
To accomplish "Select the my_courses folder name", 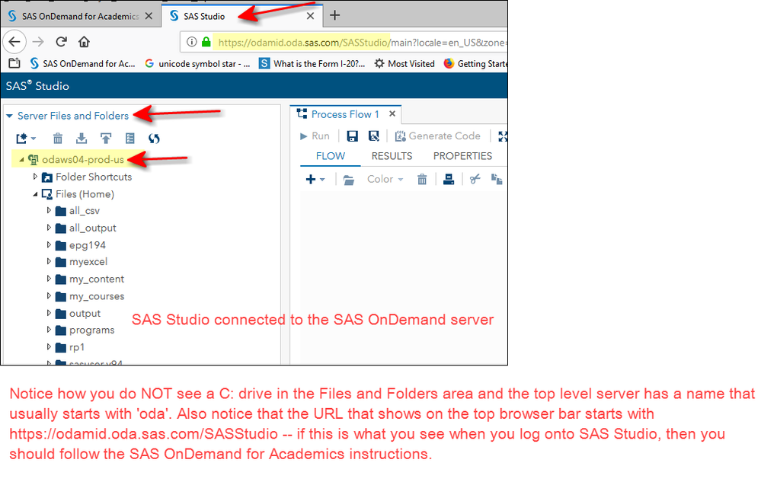I will click(97, 296).
